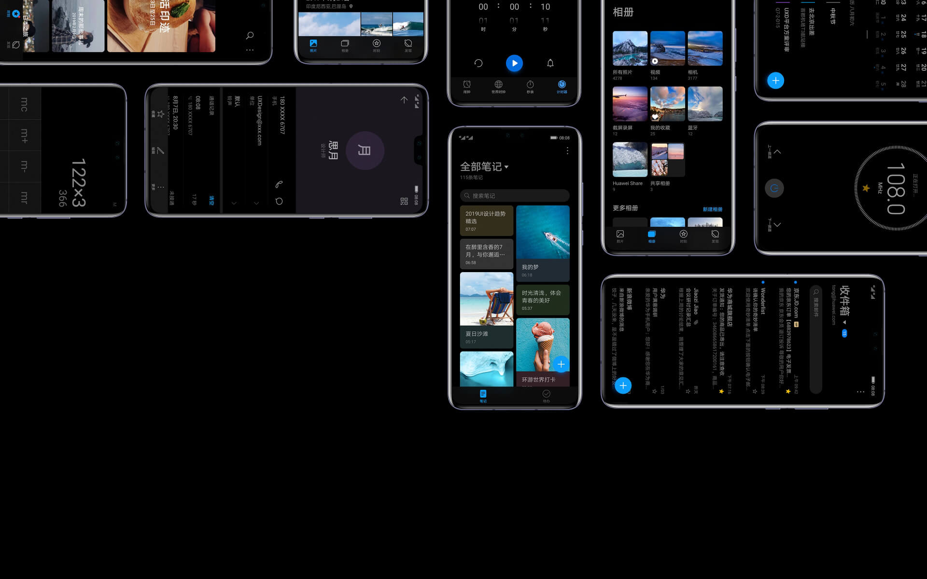Open the 相机 camera album thumbnail
927x579 pixels.
coord(705,48)
